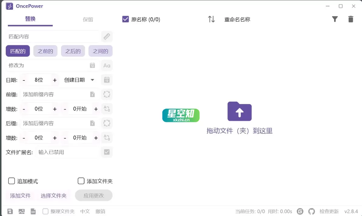Click the Aa letter case icon
Screen dimensions: 362x216
tap(106, 65)
